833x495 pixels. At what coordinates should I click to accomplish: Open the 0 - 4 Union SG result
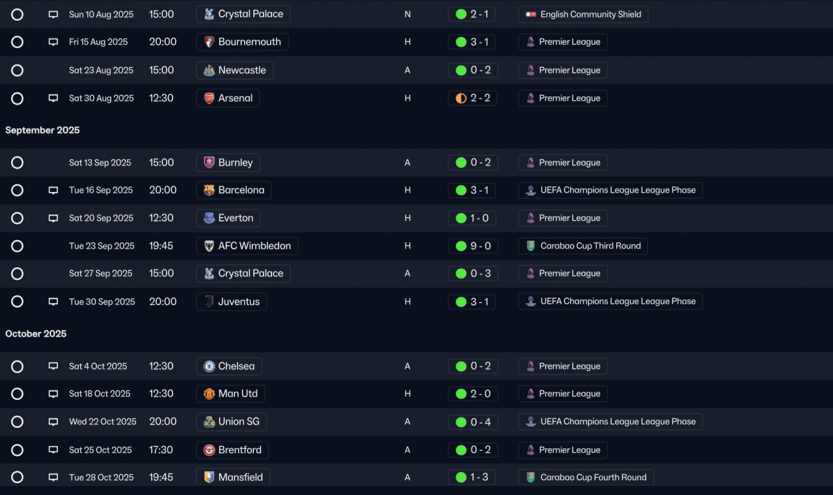tap(472, 421)
